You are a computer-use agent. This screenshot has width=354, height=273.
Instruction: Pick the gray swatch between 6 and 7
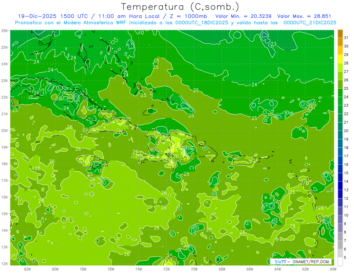(x=340, y=245)
